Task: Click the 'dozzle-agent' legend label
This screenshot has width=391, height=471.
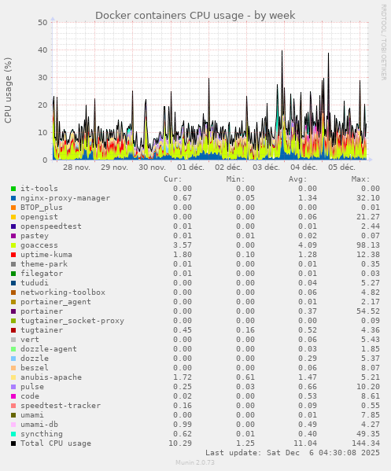Action: (49, 349)
